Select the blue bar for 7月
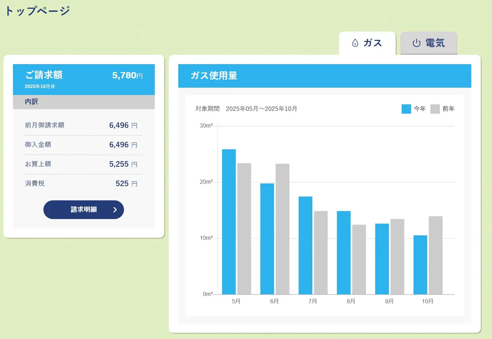The height and width of the screenshot is (339, 492). tap(305, 245)
